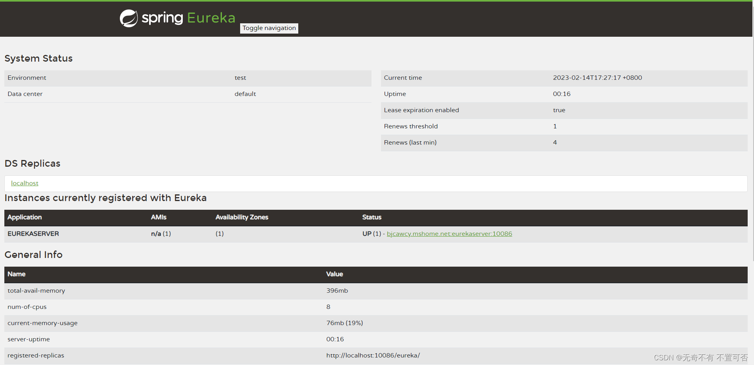
Task: Select the current-memory-usage row name
Action: [x=43, y=323]
